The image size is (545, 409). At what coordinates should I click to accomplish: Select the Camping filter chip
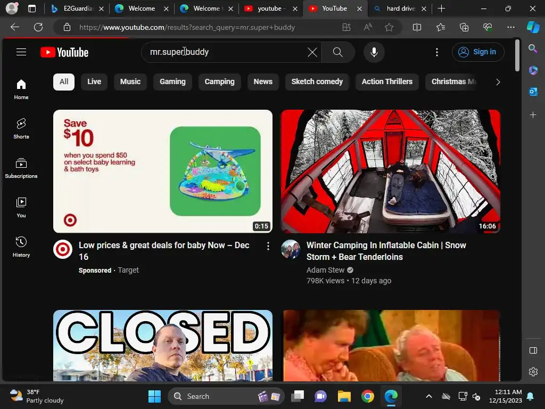click(219, 81)
